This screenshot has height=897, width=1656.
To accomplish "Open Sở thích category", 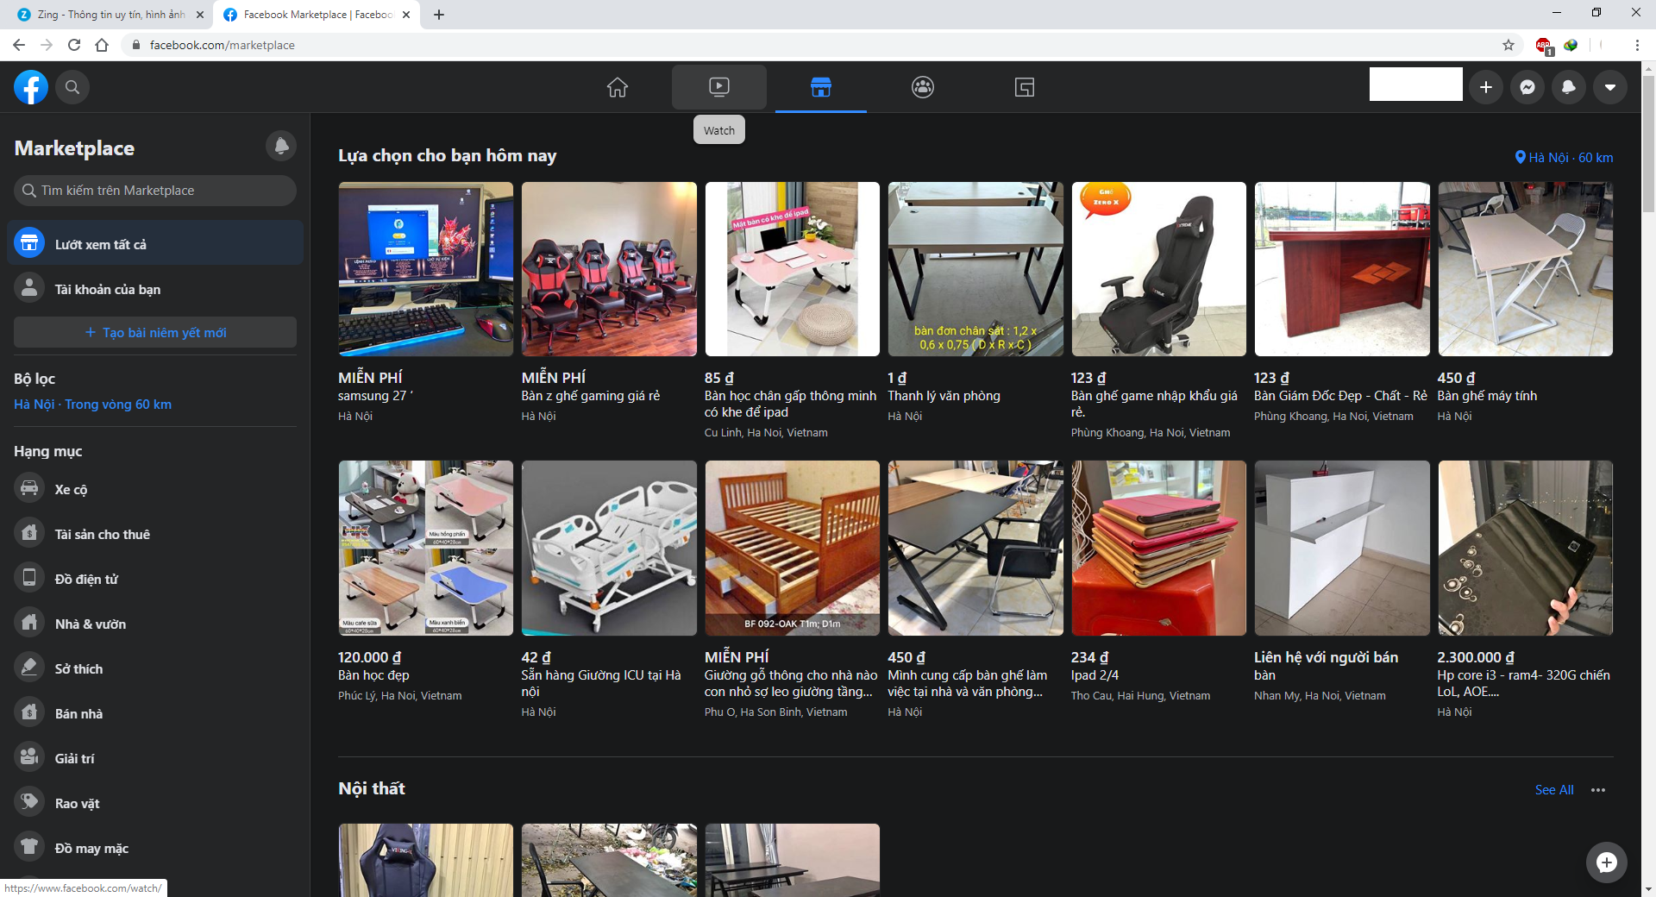I will 155,668.
